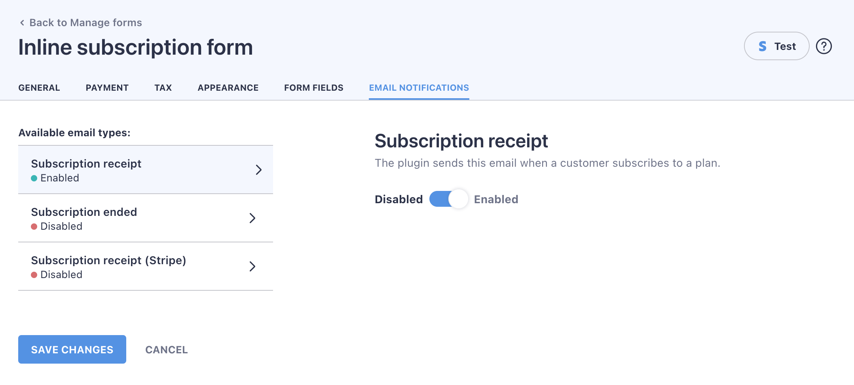Screen dimensions: 854x385
Task: Click the green Enabled status dot
Action: [34, 178]
